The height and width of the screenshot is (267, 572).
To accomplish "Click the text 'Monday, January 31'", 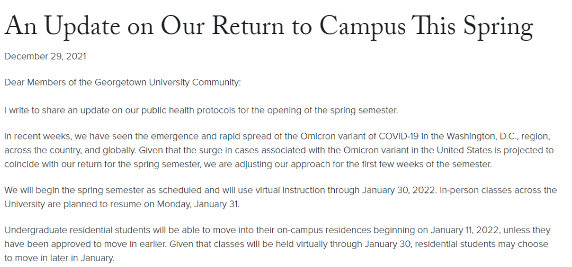I will click(198, 205).
